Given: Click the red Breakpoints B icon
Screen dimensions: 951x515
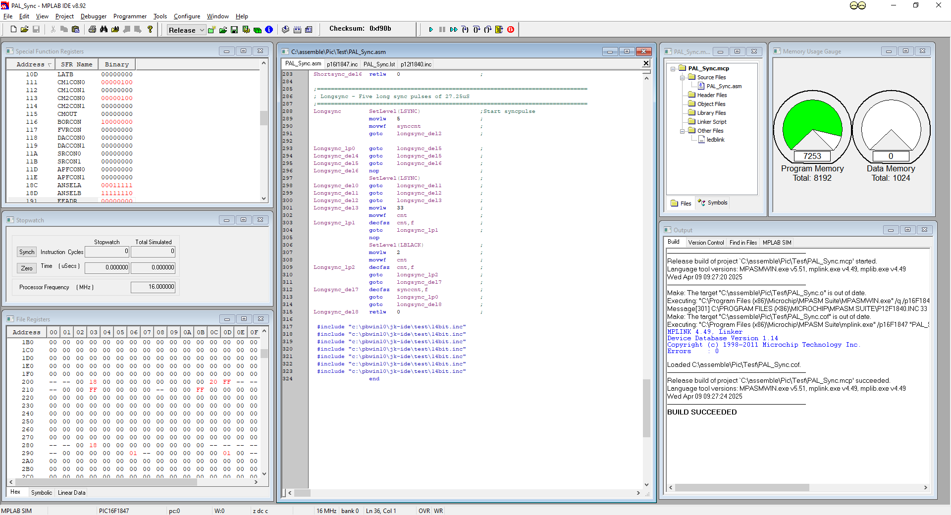Looking at the screenshot, I should pos(511,30).
